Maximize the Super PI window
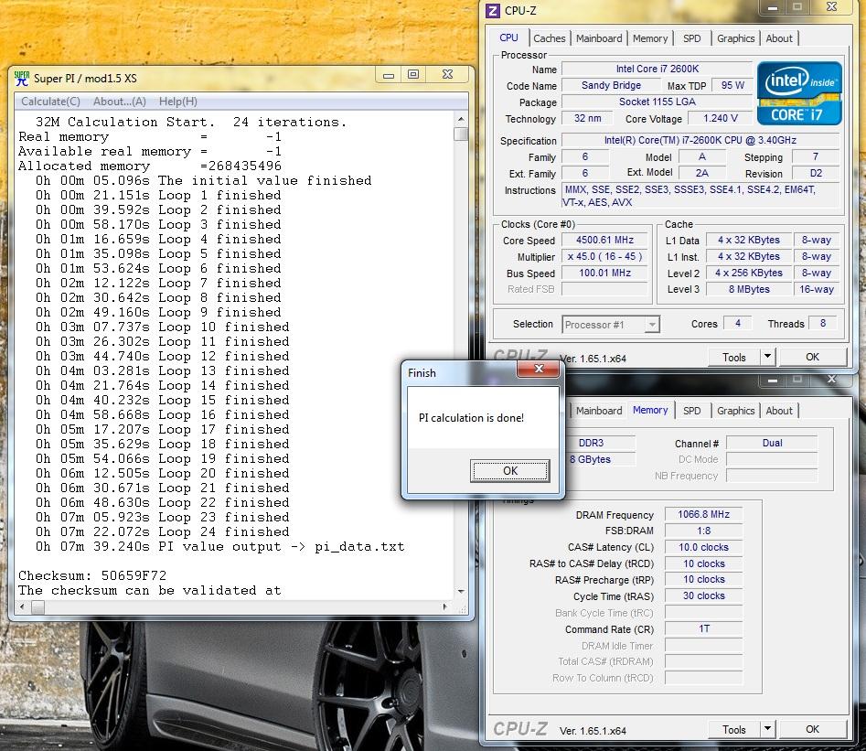 pyautogui.click(x=413, y=75)
